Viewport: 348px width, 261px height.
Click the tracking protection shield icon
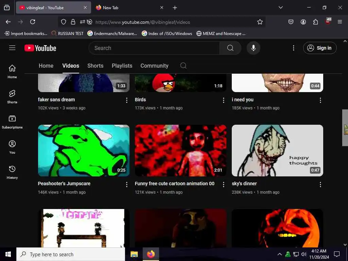click(x=64, y=22)
